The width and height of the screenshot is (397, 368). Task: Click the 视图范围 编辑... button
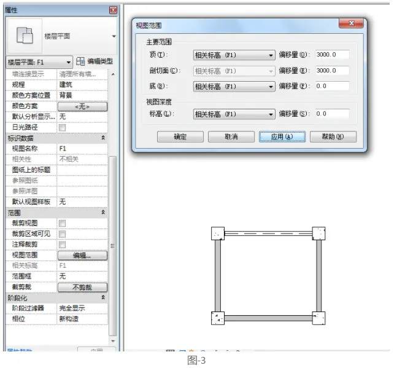pos(83,256)
